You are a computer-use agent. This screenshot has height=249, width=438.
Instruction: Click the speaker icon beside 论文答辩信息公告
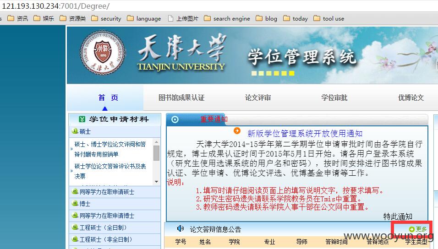181,228
